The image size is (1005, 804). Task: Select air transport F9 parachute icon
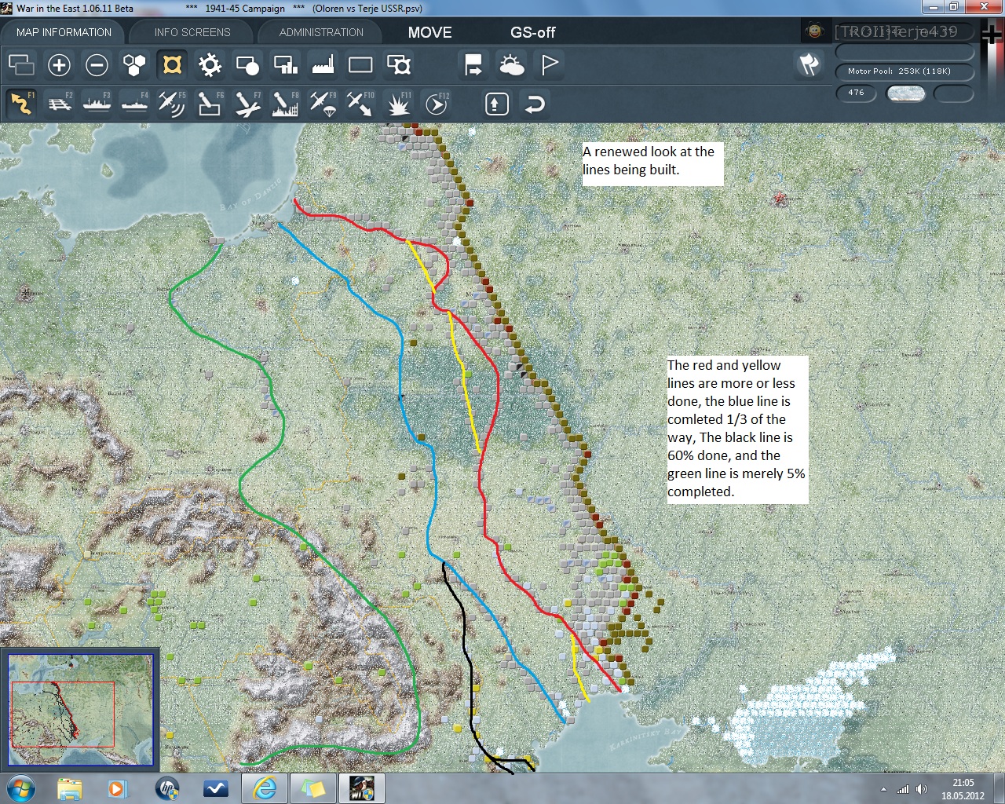click(x=323, y=104)
